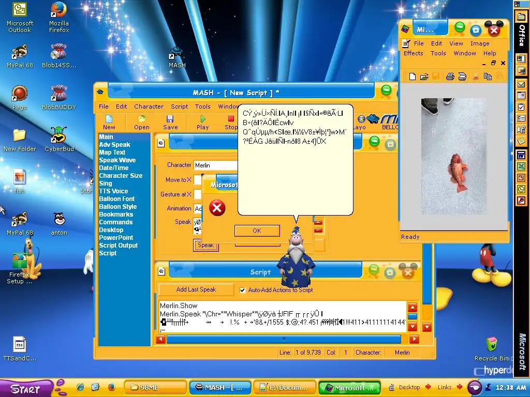Click the printer icon in image viewer toolbar

pyautogui.click(x=450, y=77)
